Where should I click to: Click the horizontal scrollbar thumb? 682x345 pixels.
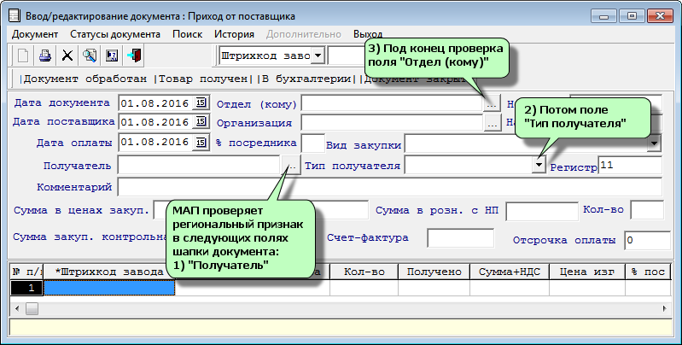coord(32,308)
